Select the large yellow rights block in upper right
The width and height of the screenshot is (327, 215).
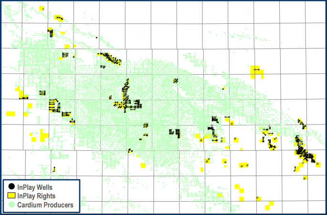(255, 71)
